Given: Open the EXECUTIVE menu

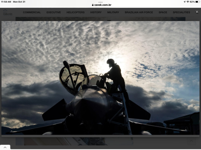Looking at the screenshot, I should coord(54,12).
